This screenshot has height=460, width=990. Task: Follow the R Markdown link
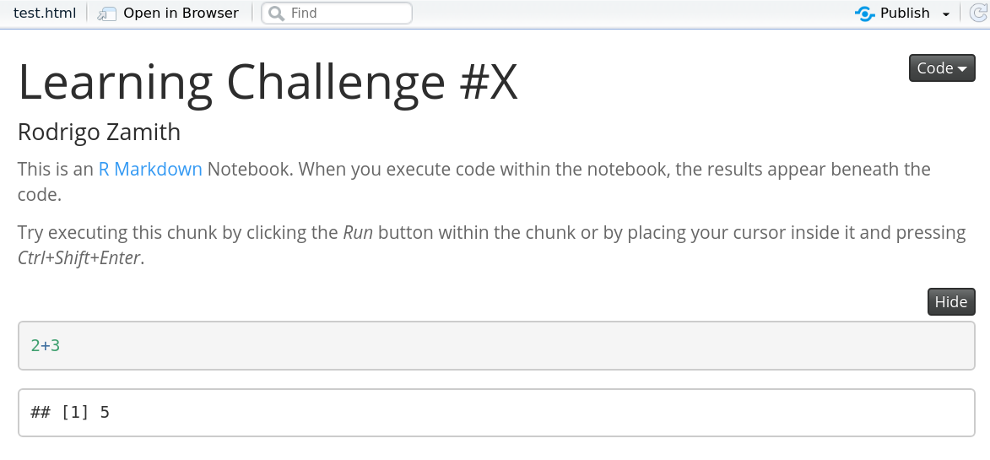coord(150,169)
